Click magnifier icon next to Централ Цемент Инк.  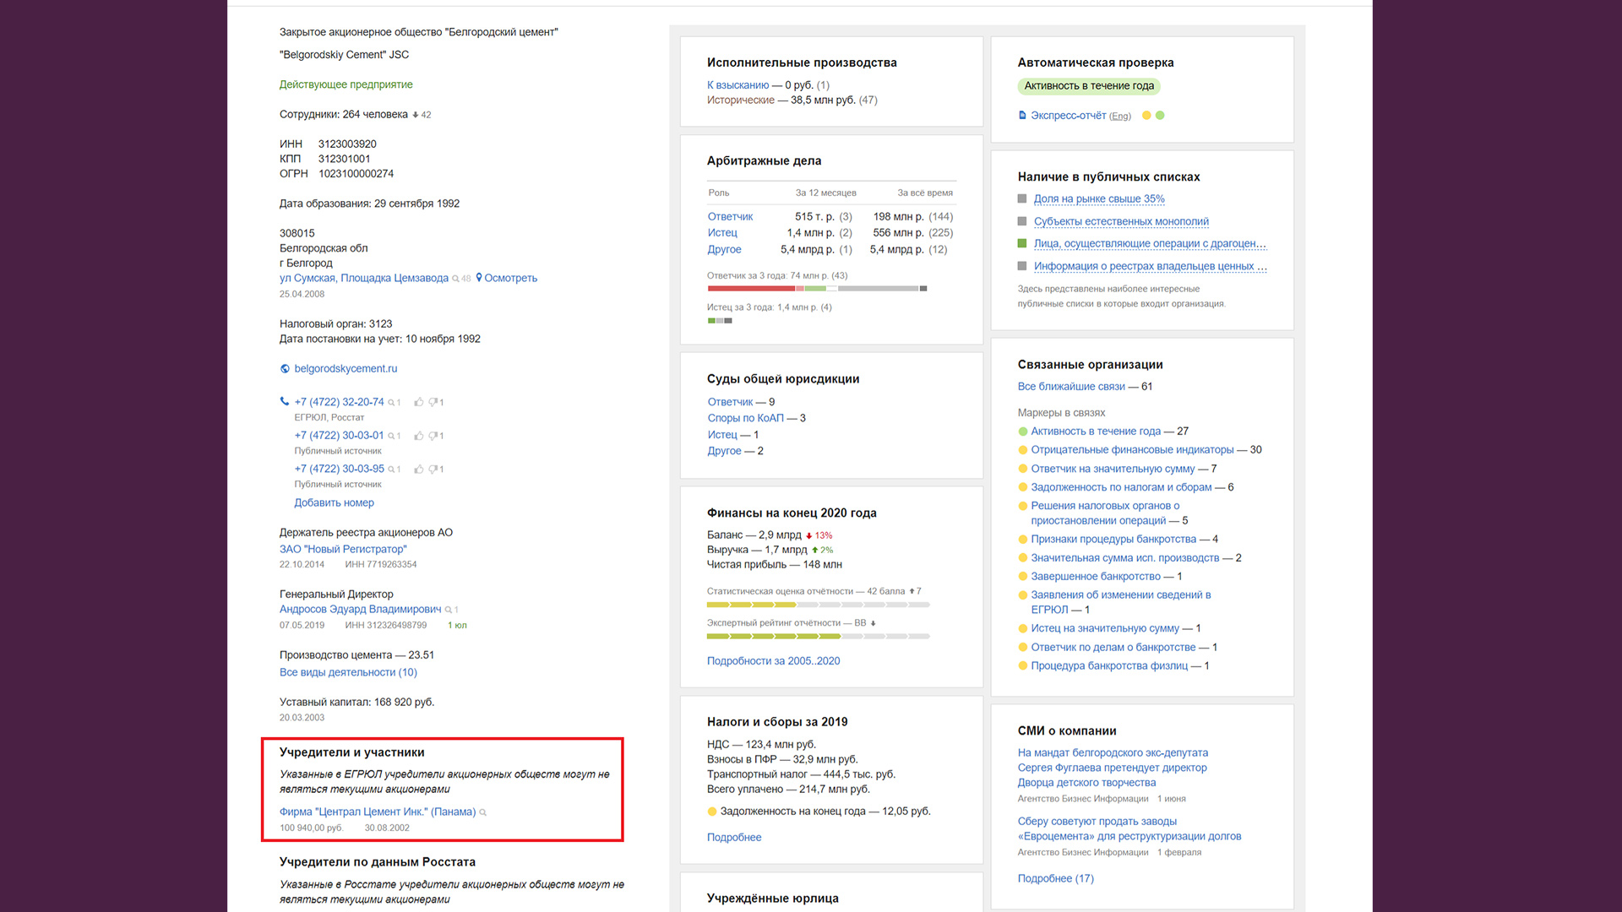point(483,812)
